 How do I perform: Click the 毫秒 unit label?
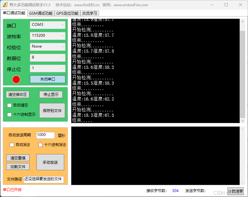click(61, 136)
